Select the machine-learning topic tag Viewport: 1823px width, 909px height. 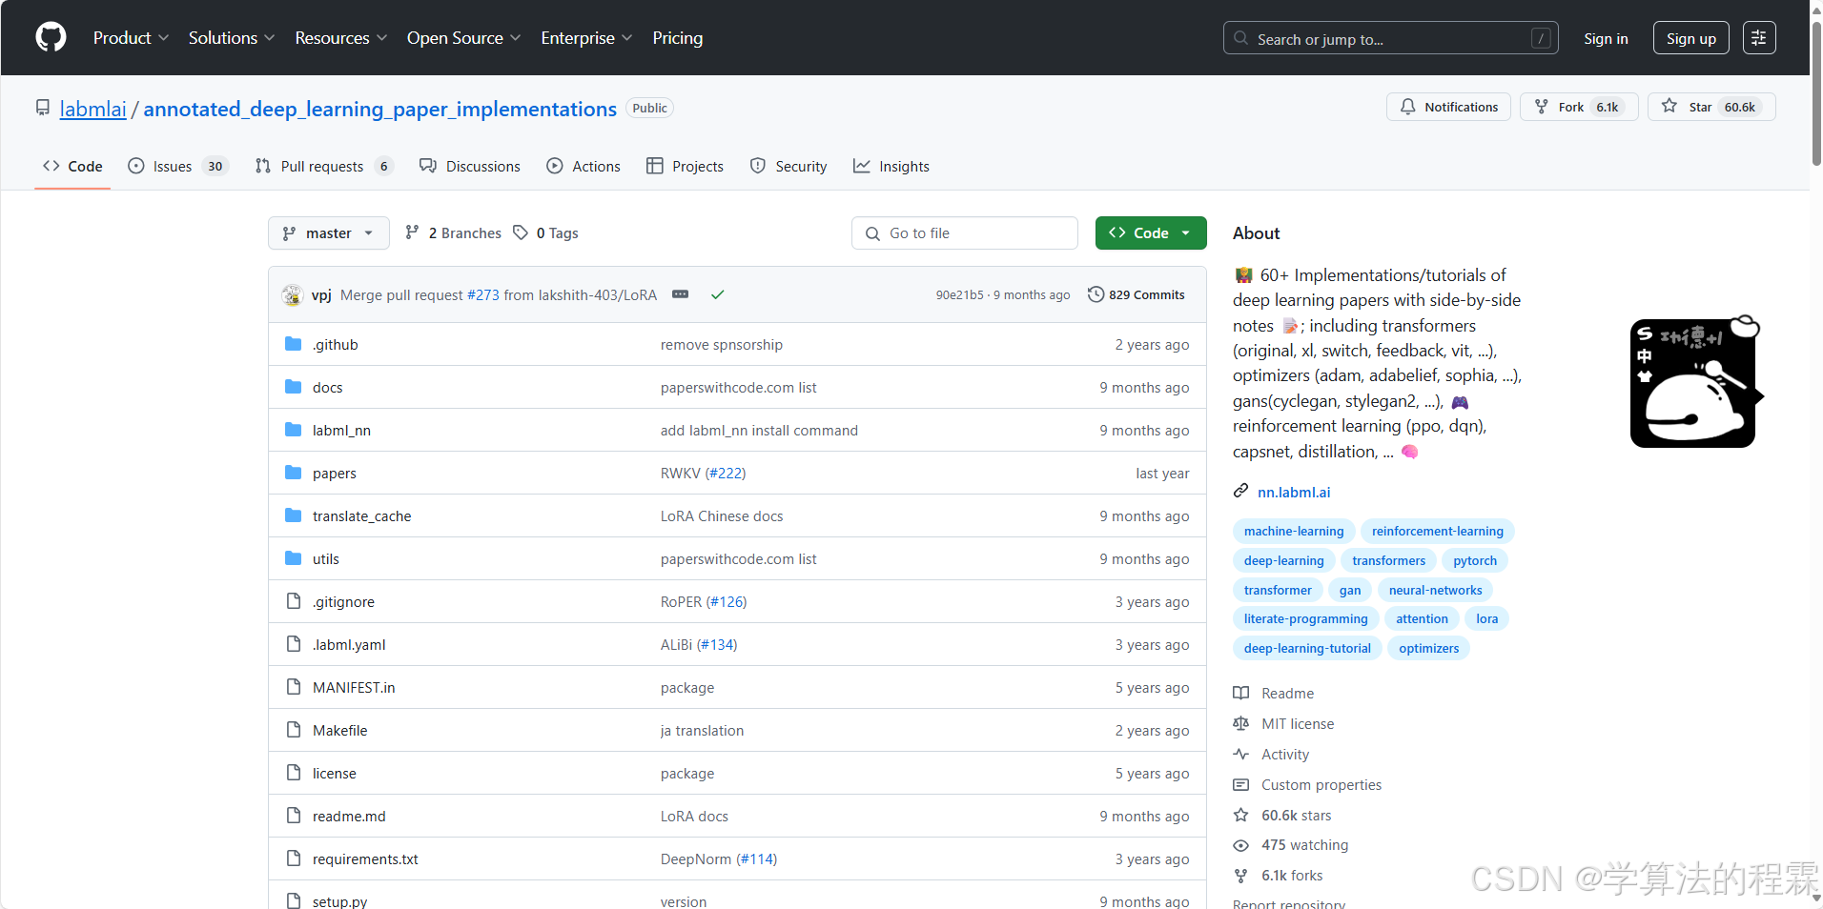(x=1294, y=531)
